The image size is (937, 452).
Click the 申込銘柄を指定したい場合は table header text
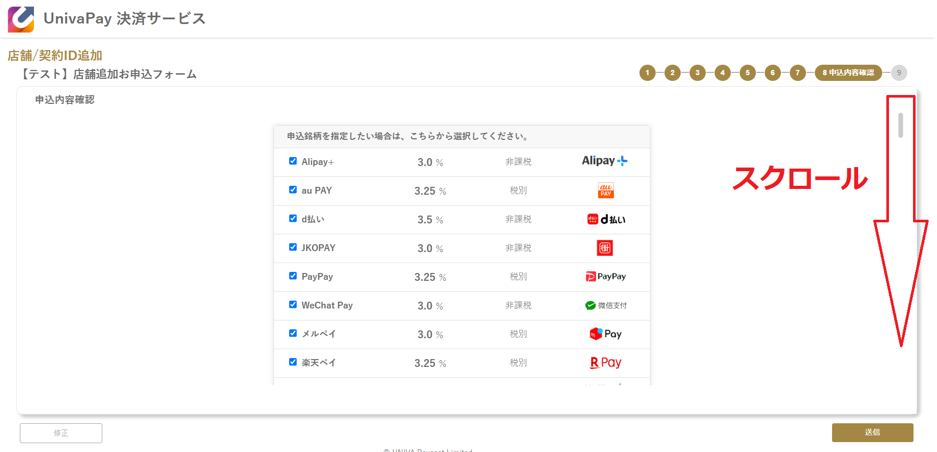pos(408,136)
